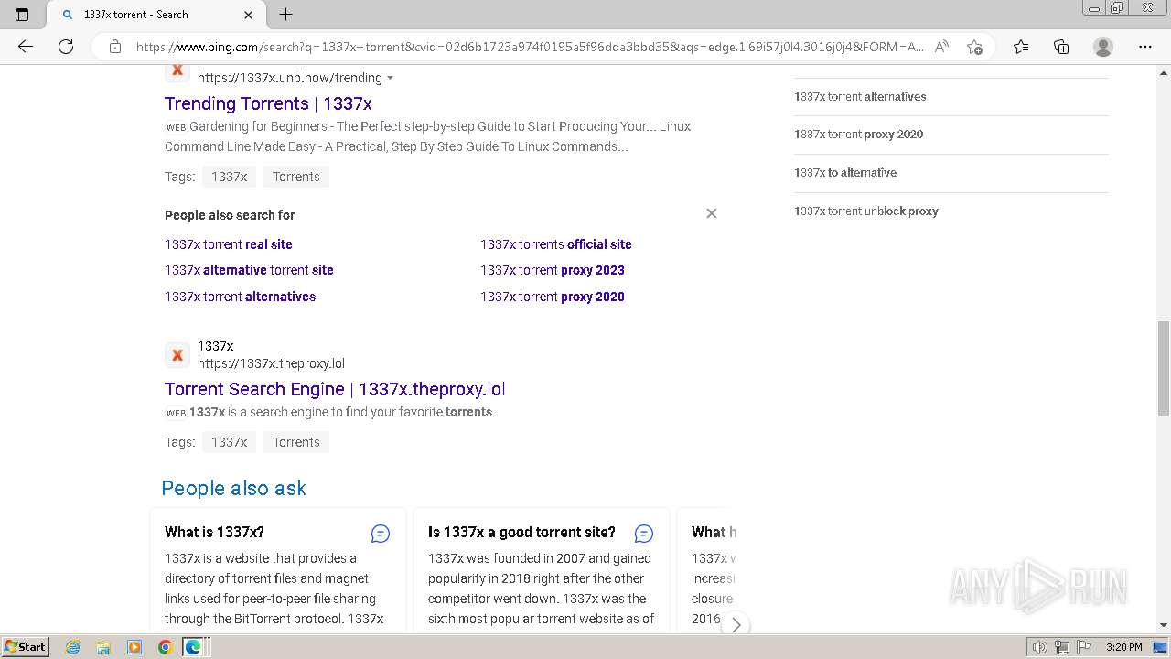Click the People also ask heading
The height and width of the screenshot is (659, 1171).
(x=234, y=488)
